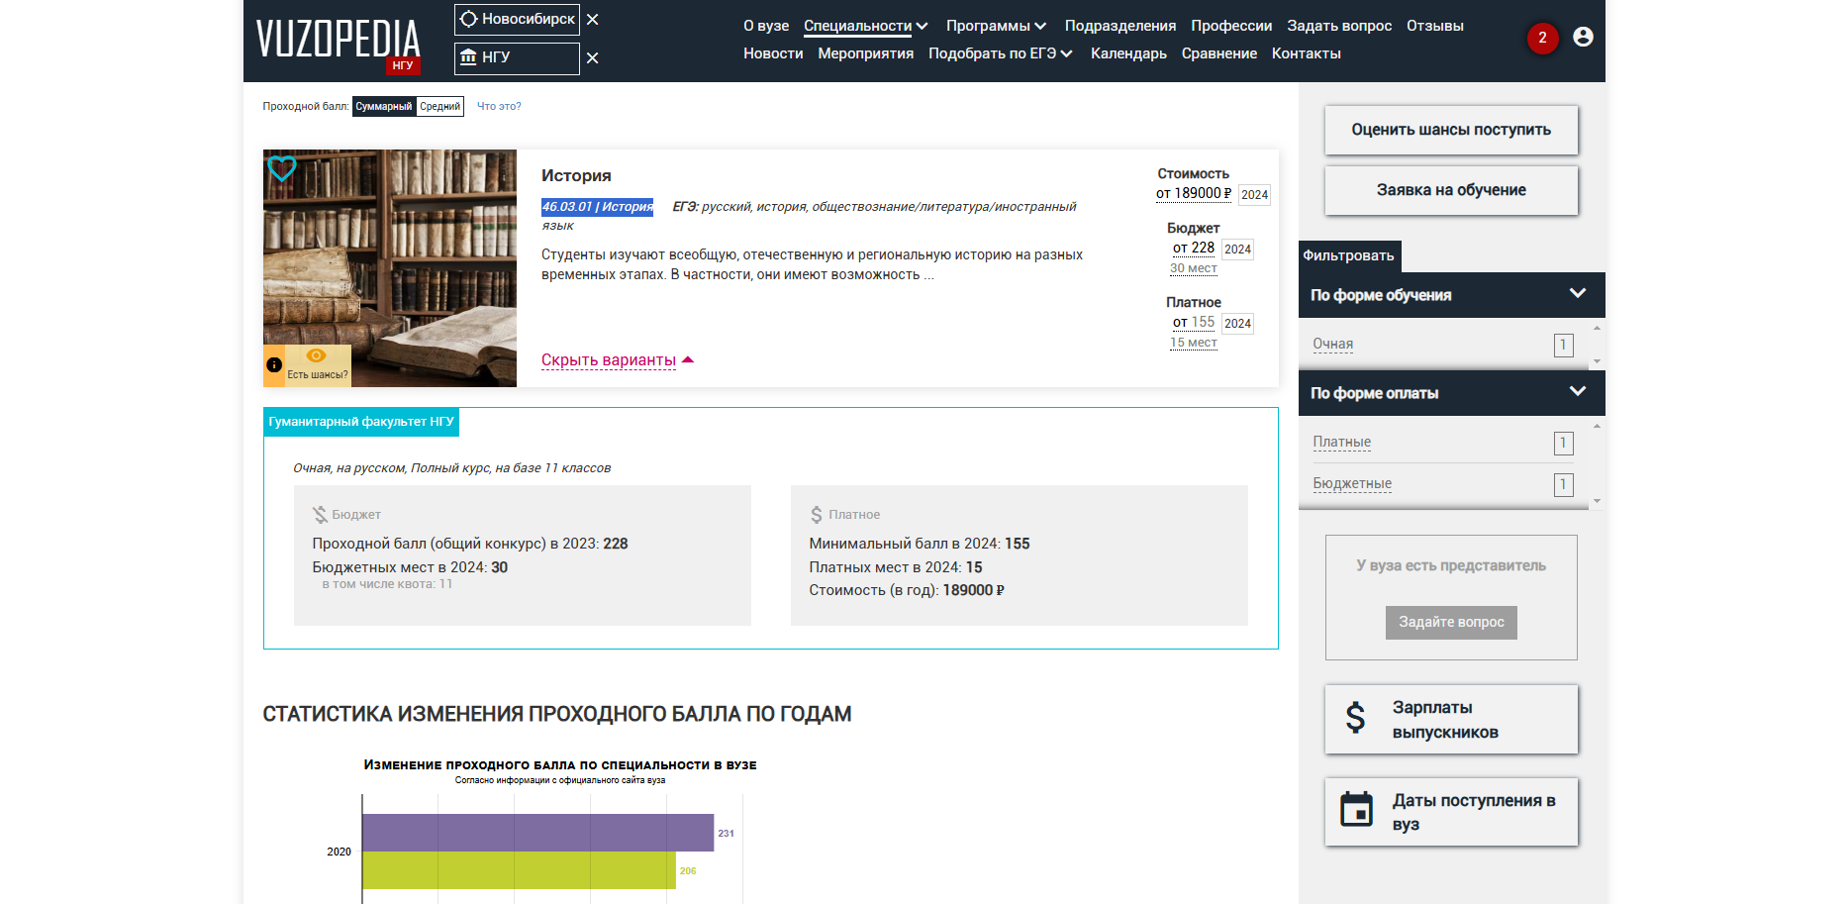Click the 46.03.01 | История code link
Image resolution: width=1848 pixels, height=904 pixels.
597,207
